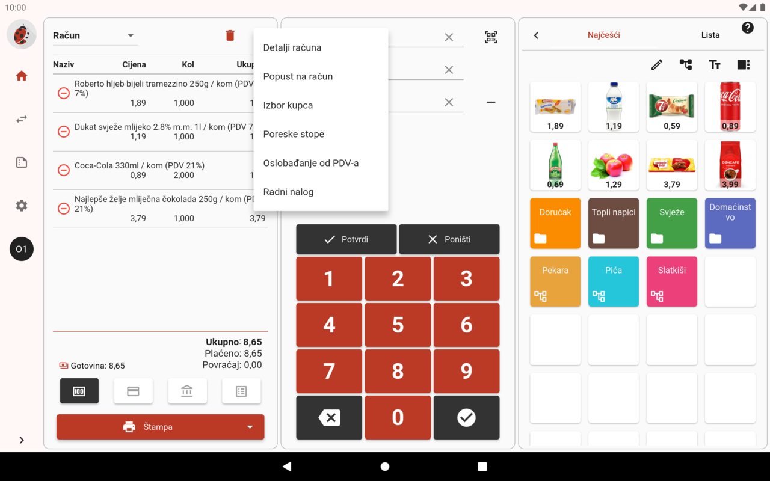
Task: Select the card payment method icon
Action: pyautogui.click(x=134, y=391)
